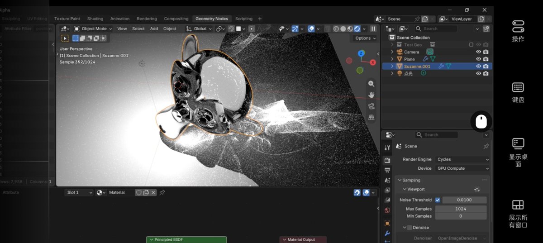Disable Suzanne.001 in renders via camera icon

pyautogui.click(x=486, y=66)
